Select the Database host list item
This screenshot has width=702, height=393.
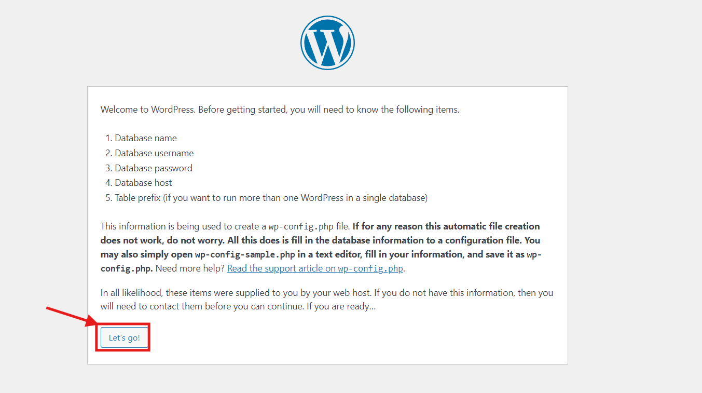point(139,183)
